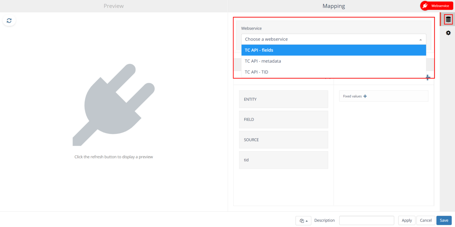The height and width of the screenshot is (227, 455).
Task: Open the settings gear panel
Action: 448,33
